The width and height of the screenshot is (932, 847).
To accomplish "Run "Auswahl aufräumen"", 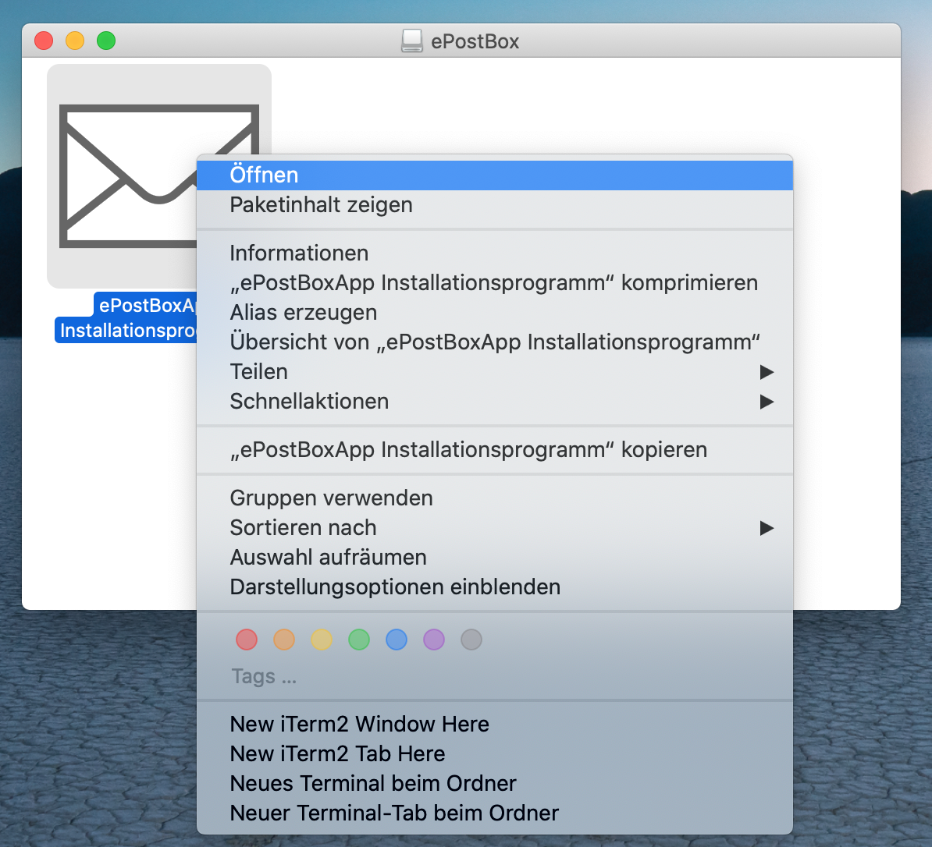I will point(328,558).
